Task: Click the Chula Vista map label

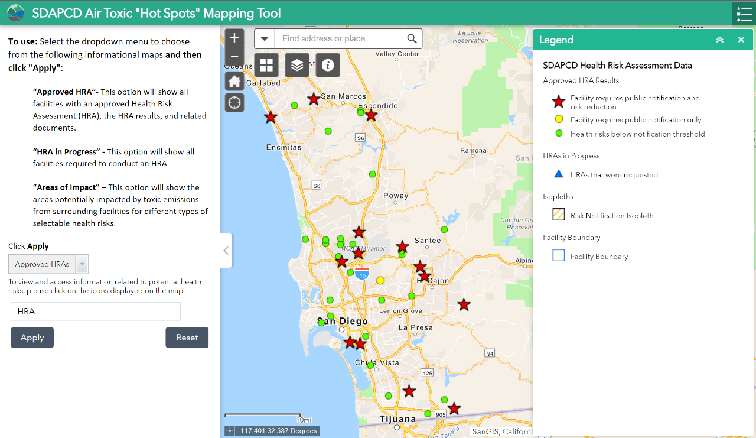Action: tap(377, 362)
